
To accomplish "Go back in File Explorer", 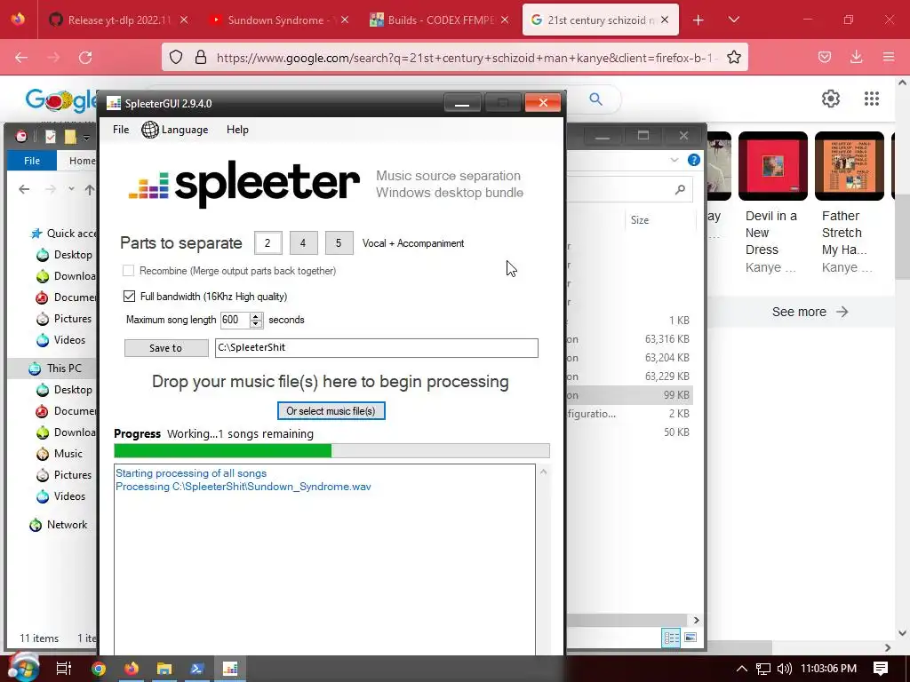I will point(24,189).
